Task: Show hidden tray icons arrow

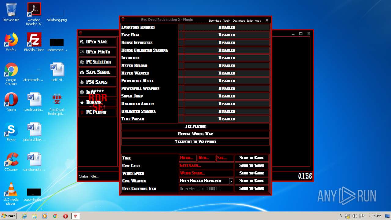Action: click(341, 216)
